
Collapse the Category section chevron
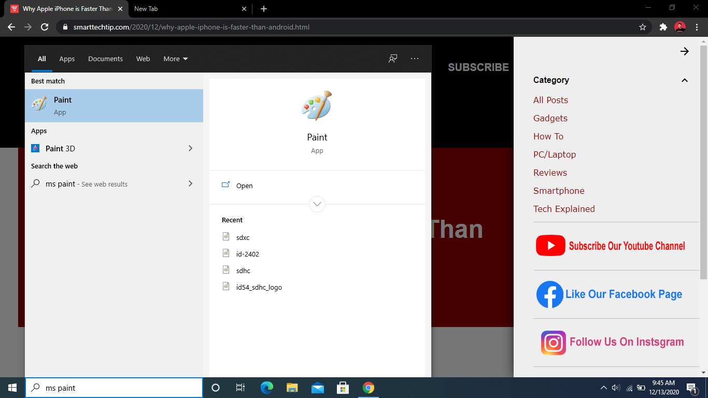click(685, 80)
